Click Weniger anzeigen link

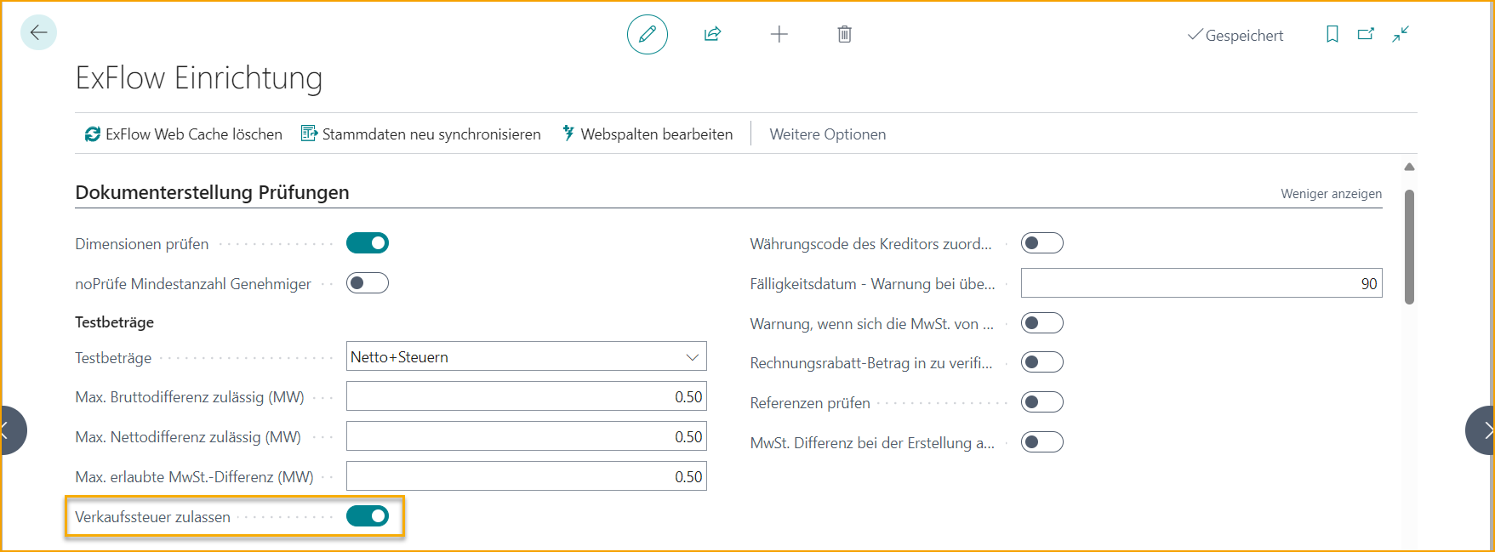click(1332, 194)
